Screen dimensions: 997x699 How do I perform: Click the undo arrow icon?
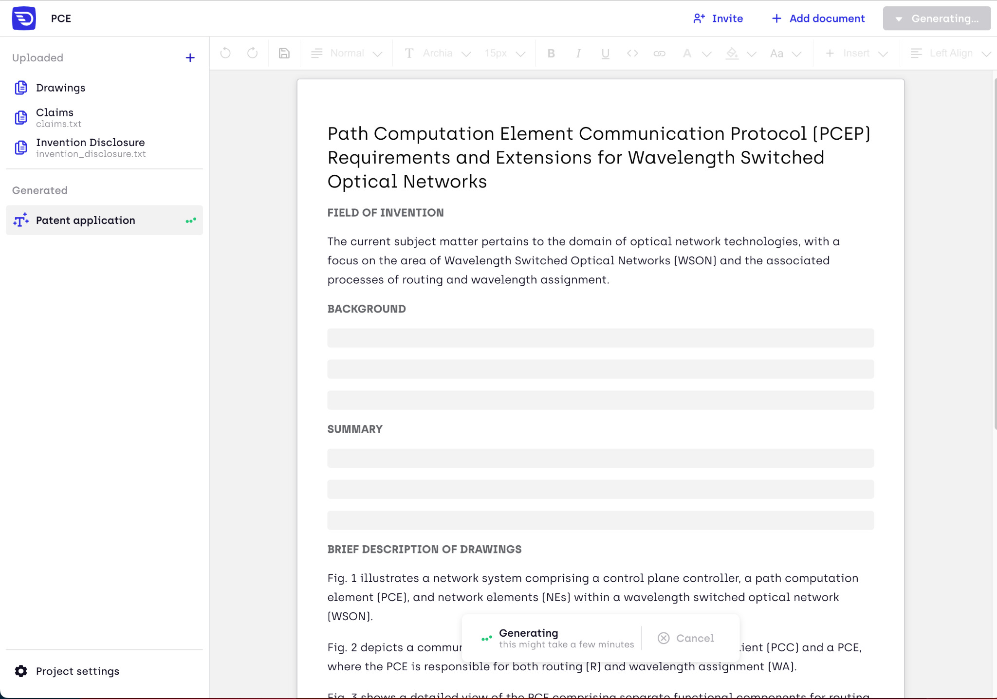225,53
